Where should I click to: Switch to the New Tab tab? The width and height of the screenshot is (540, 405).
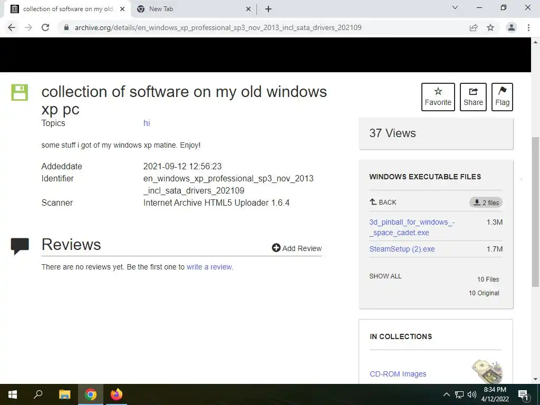click(194, 9)
